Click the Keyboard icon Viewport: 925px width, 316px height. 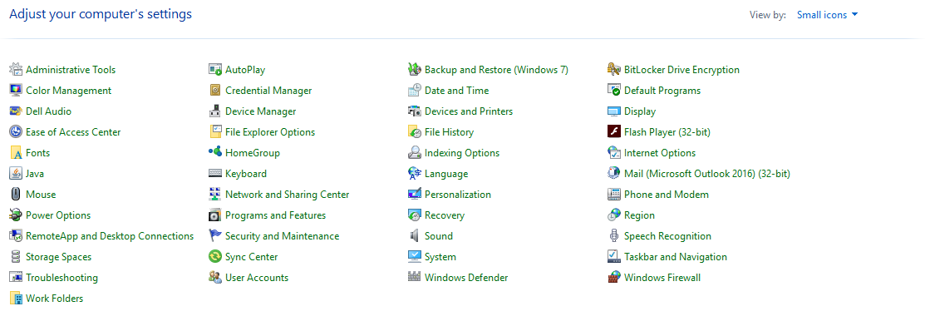pos(215,174)
